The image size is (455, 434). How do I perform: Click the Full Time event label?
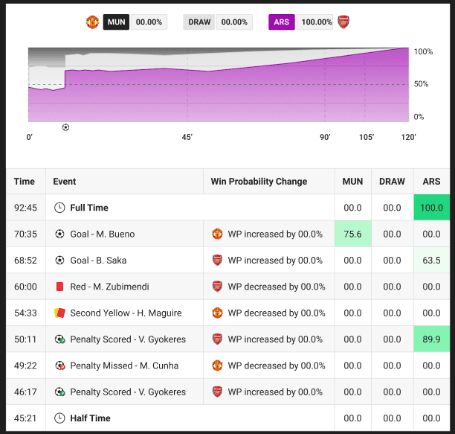(x=89, y=208)
